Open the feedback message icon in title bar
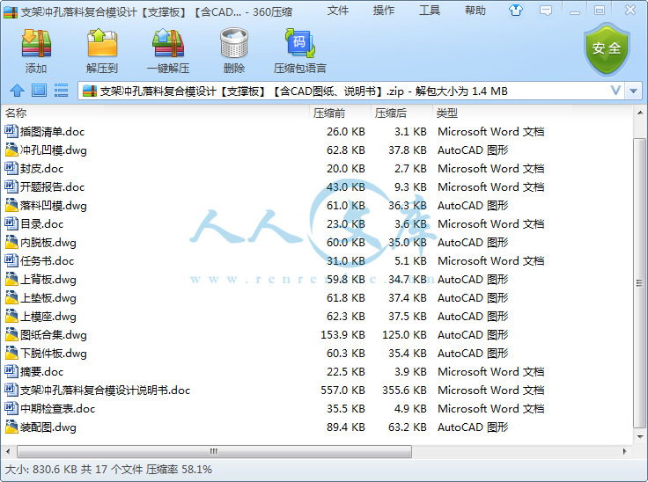648x482 pixels. 546,11
